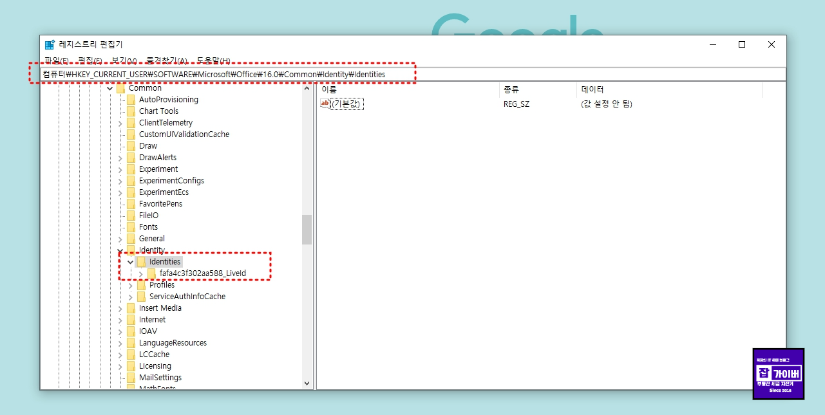Click the Registry Editor title bar icon
Image resolution: width=825 pixels, height=415 pixels.
[50, 44]
